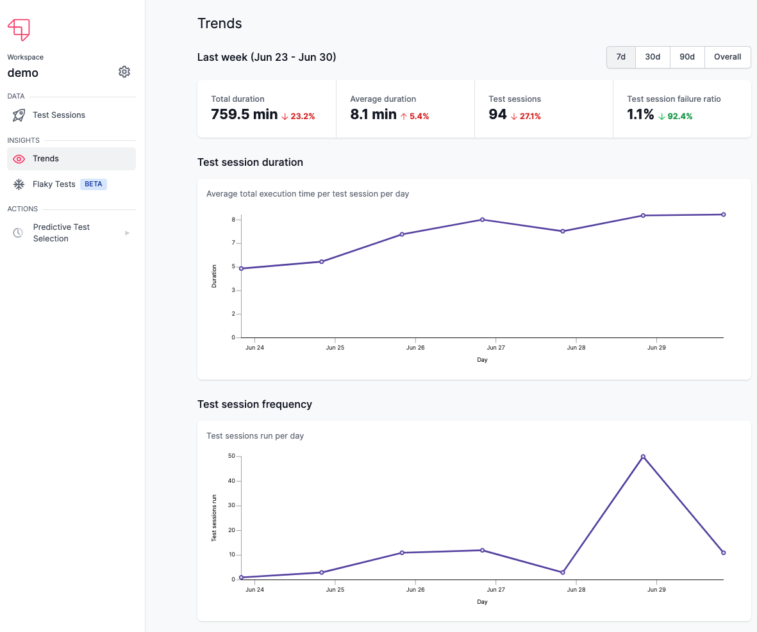Expand Predictive Test Selection arrow
The image size is (757, 632).
pyautogui.click(x=128, y=233)
